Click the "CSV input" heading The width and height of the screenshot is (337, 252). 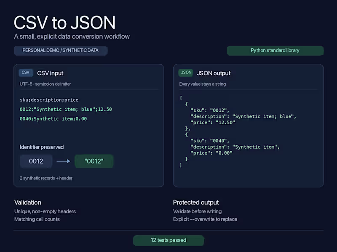click(x=50, y=73)
